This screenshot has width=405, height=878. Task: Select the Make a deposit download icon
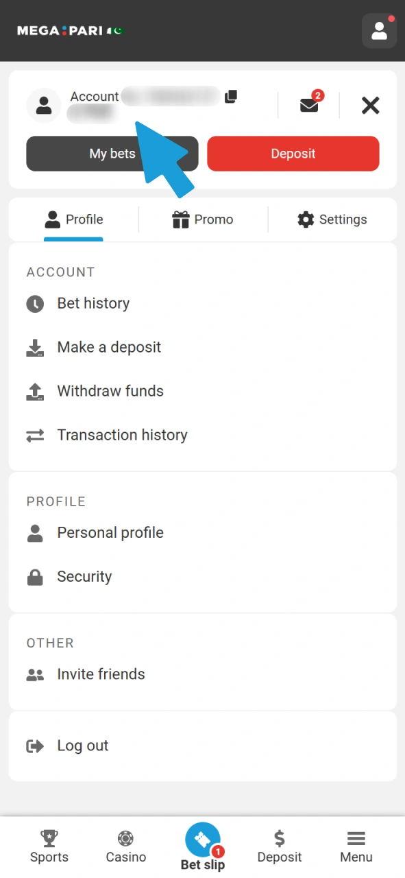35,347
